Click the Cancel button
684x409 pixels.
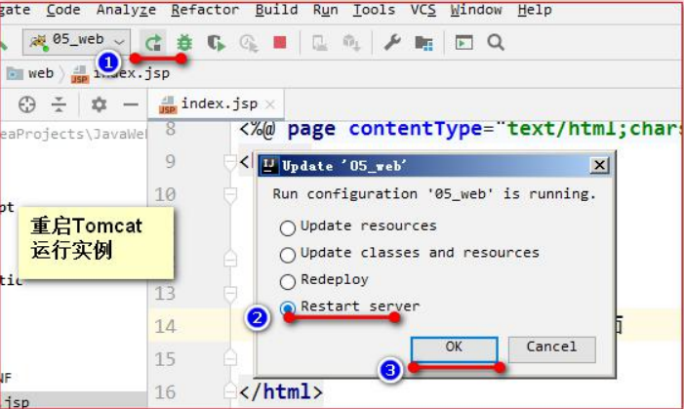[x=552, y=349]
